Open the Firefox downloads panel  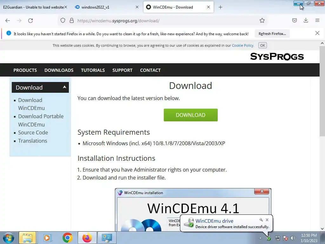[x=306, y=20]
